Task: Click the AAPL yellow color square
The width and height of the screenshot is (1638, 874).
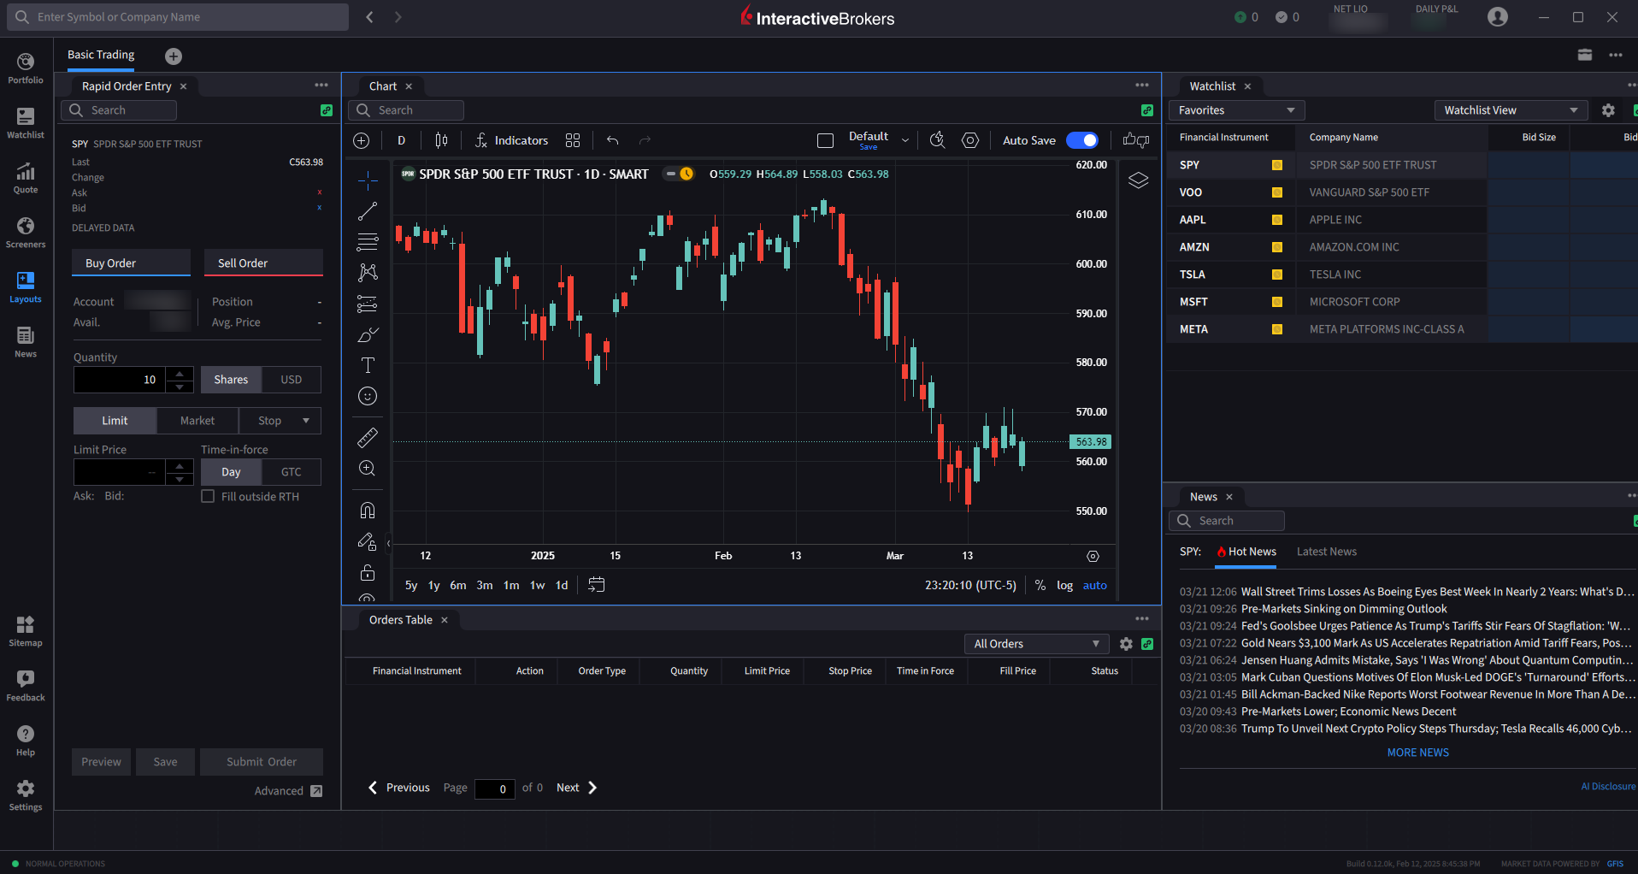Action: click(x=1277, y=220)
